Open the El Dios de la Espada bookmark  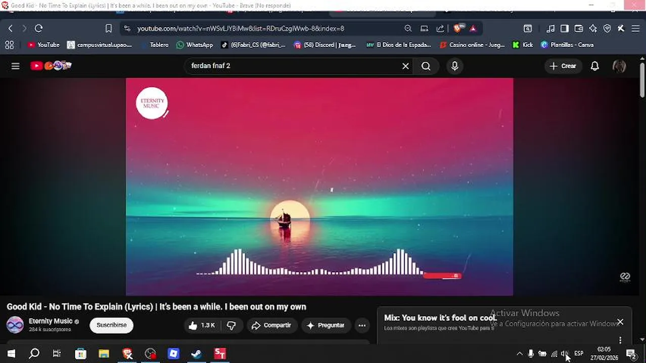(x=399, y=45)
